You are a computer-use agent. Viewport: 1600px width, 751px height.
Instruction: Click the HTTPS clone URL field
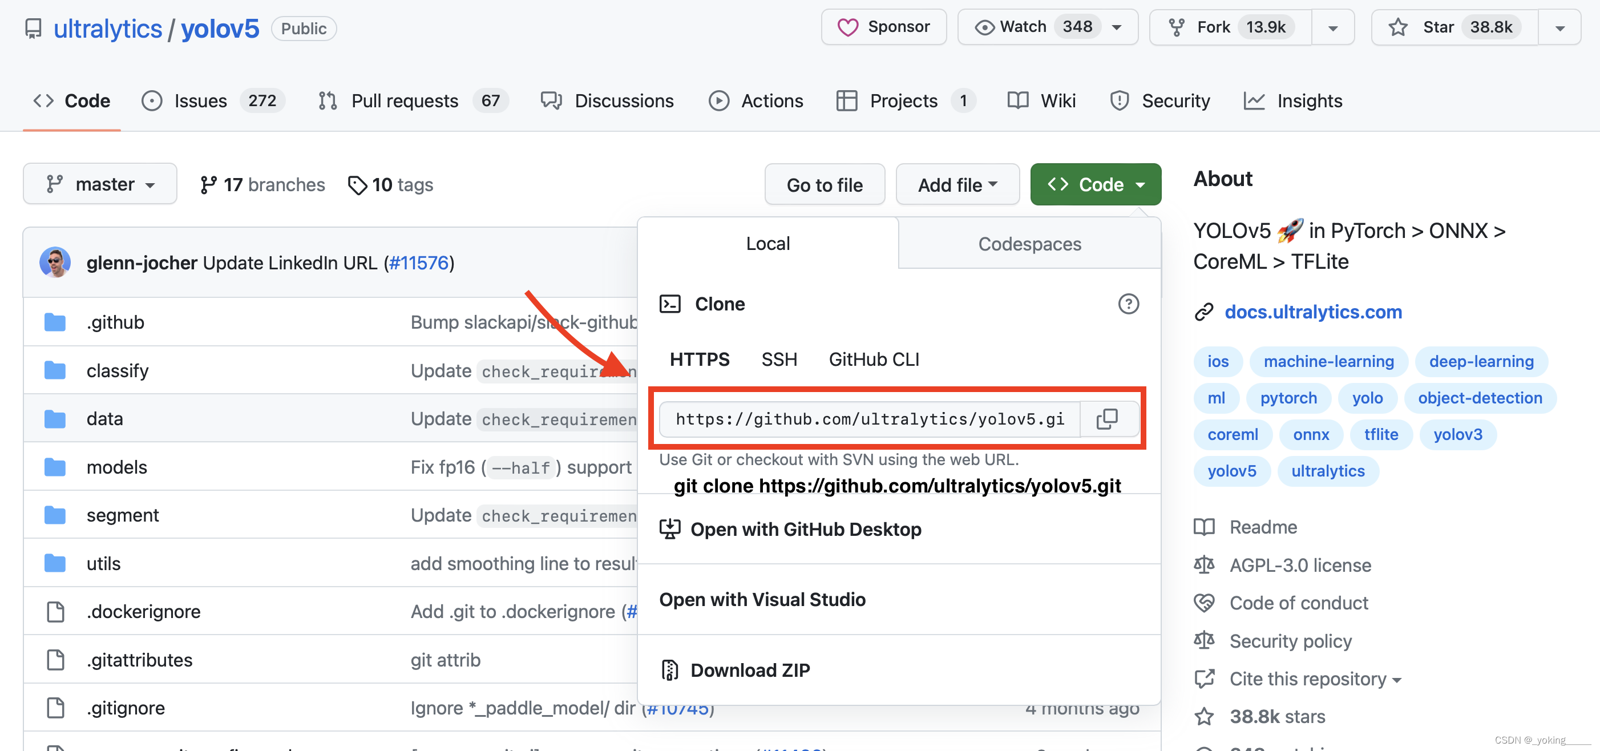(x=869, y=419)
